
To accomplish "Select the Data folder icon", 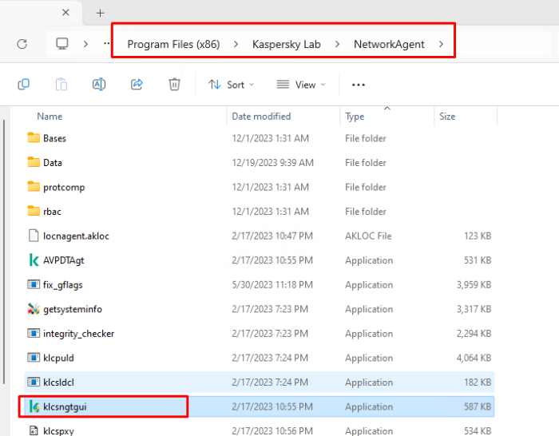I will pos(34,163).
